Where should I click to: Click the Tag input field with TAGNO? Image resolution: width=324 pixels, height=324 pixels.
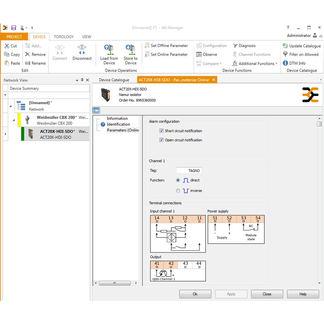pos(189,171)
